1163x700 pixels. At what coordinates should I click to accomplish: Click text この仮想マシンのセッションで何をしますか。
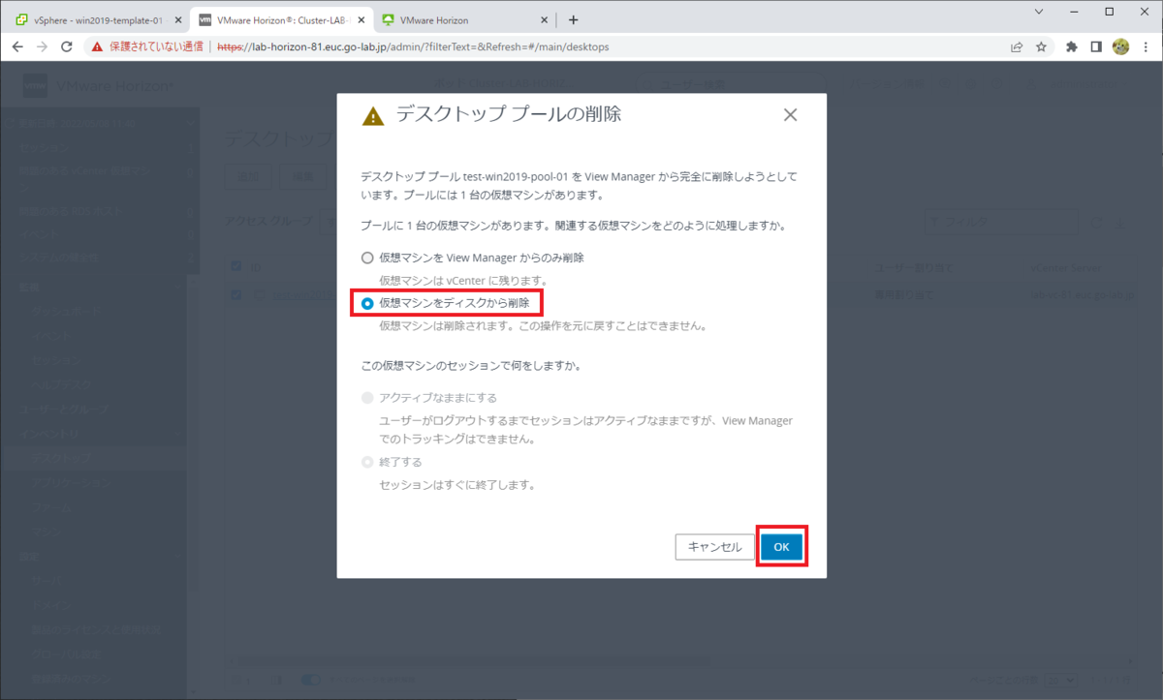[x=470, y=366]
